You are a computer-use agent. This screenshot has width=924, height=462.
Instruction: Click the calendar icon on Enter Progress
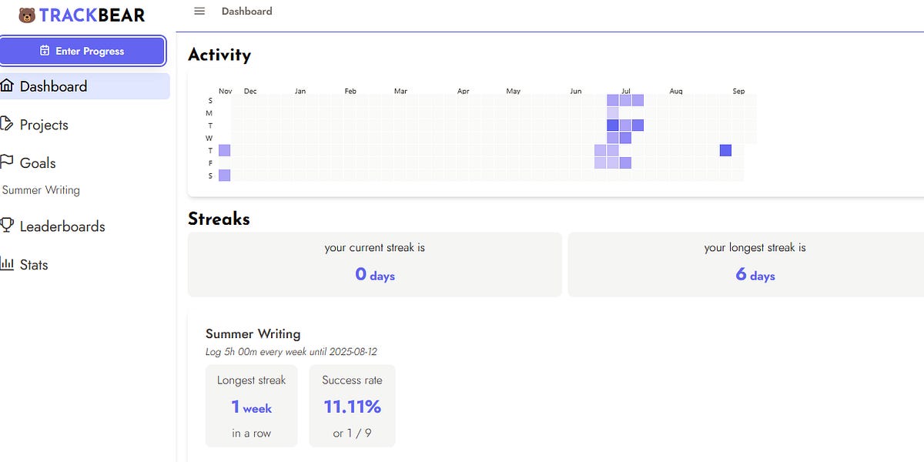45,51
